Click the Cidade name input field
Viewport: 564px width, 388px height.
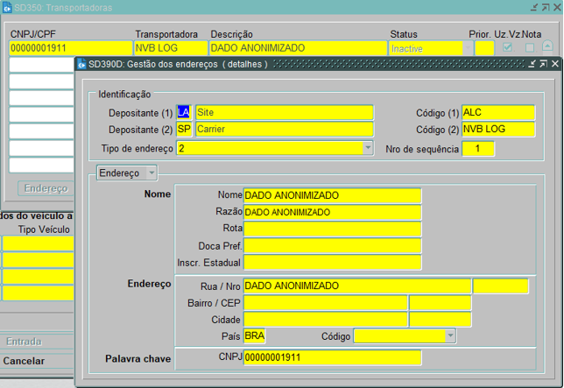[325, 320]
